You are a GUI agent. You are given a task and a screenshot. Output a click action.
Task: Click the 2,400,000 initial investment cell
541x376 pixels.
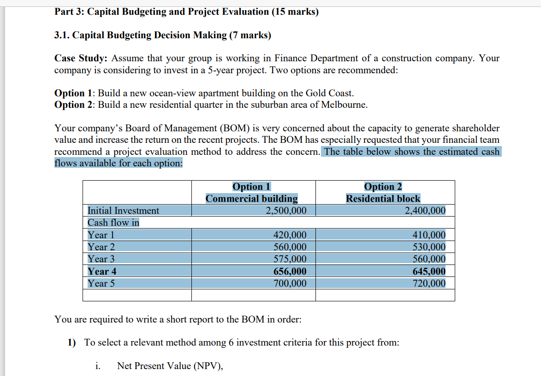point(425,211)
